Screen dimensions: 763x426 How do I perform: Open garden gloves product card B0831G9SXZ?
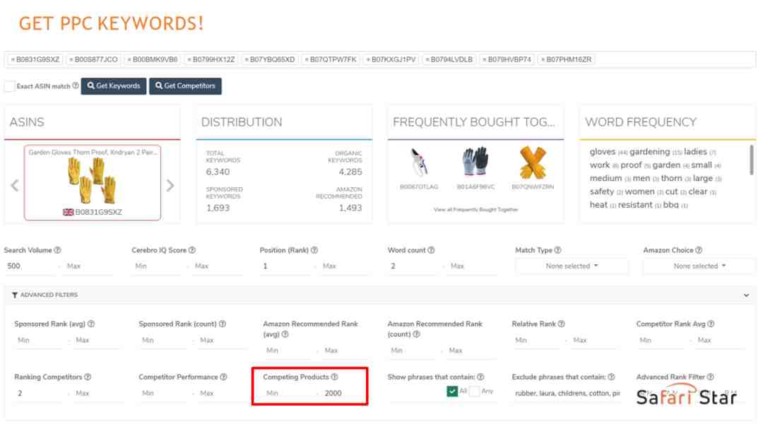tap(93, 182)
